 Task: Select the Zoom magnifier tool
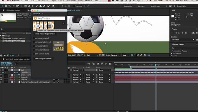(x=9, y=6)
